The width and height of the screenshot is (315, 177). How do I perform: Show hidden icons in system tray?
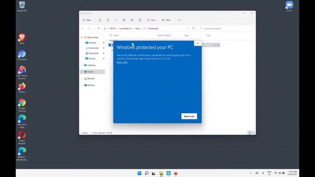pyautogui.click(x=251, y=173)
